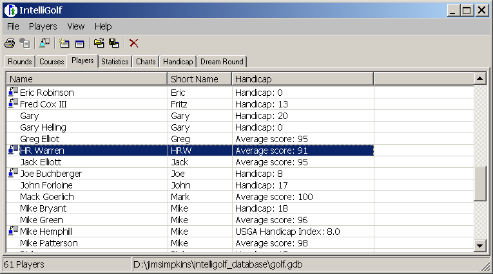Click the sync icon beside Joe Buchberger
This screenshot has width=493, height=274.
[x=13, y=172]
